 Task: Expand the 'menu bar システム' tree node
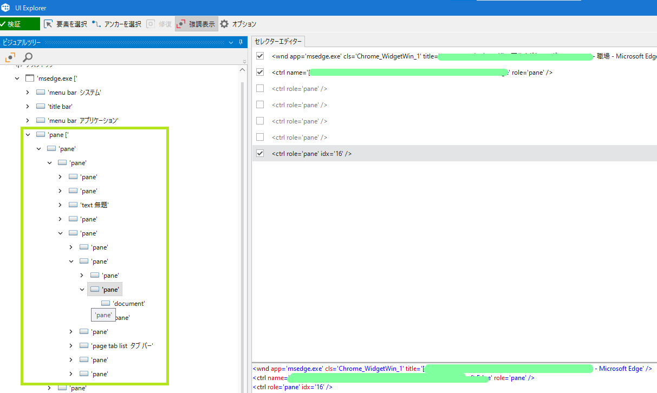pyautogui.click(x=28, y=93)
